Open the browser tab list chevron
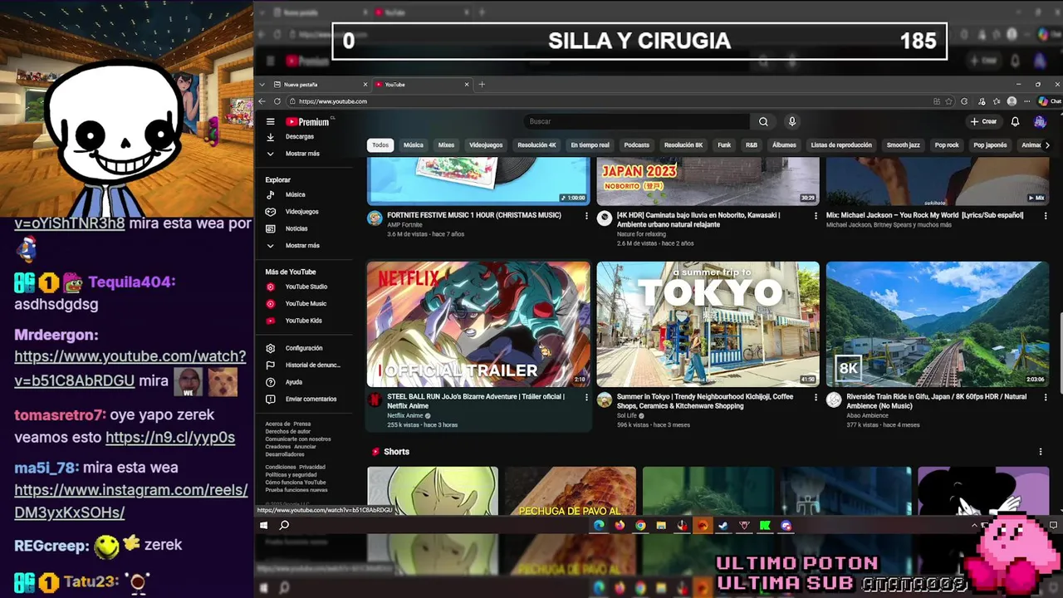Viewport: 1063px width, 598px height. coord(262,84)
